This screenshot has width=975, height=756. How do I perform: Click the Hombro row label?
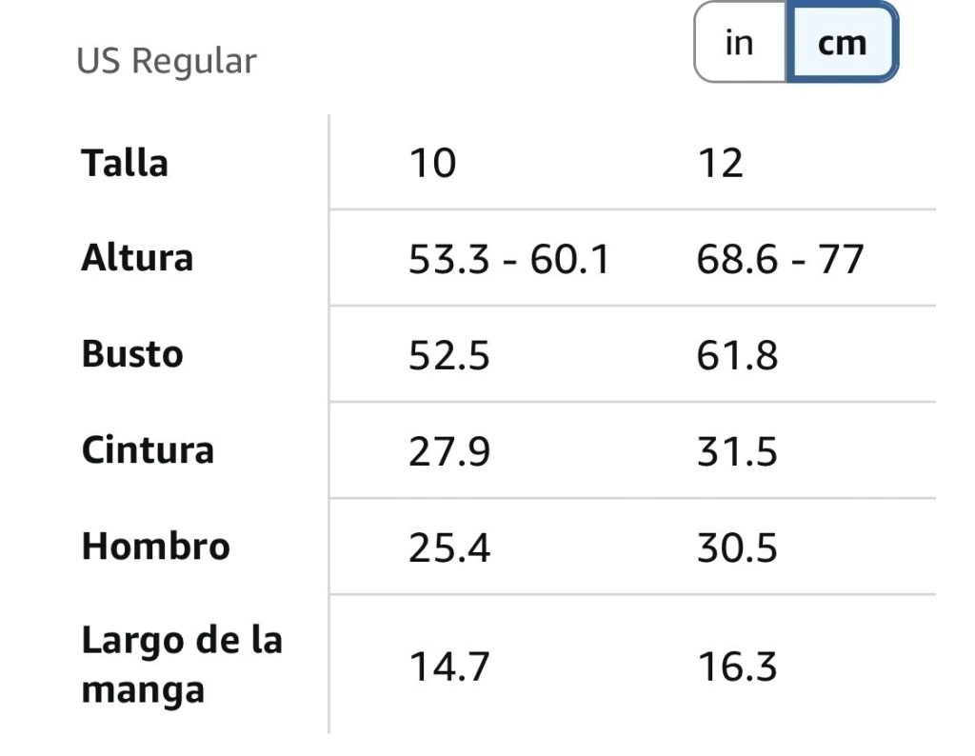point(155,547)
